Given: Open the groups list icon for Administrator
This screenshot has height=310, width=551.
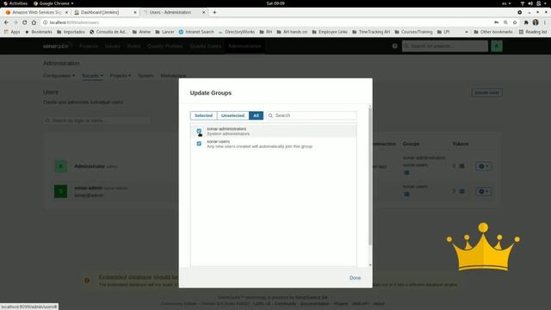Looking at the screenshot, I should [x=406, y=172].
